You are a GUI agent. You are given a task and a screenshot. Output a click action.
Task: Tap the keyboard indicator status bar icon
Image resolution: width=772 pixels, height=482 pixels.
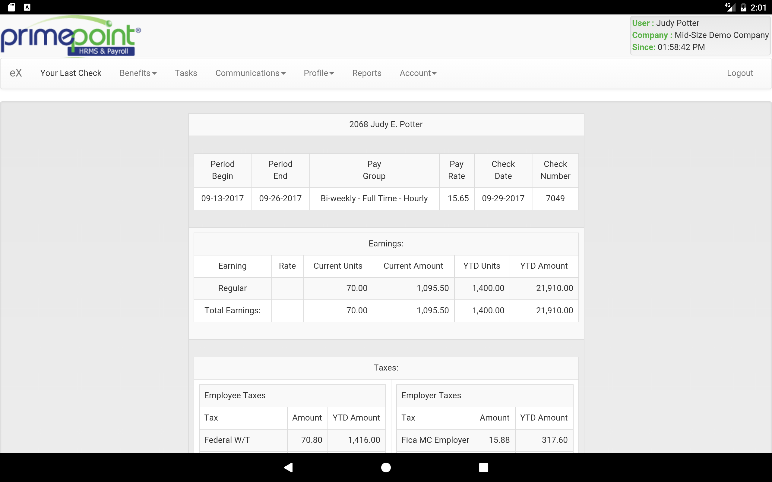(27, 7)
